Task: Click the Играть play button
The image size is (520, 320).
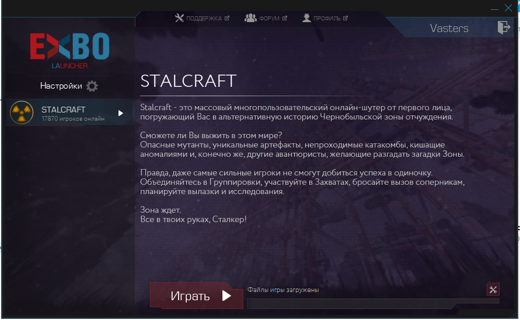Action: (197, 296)
